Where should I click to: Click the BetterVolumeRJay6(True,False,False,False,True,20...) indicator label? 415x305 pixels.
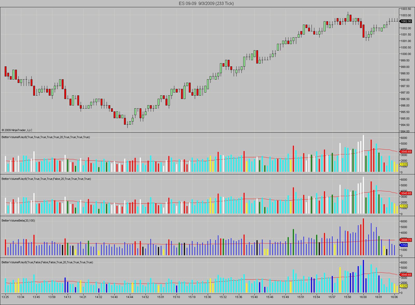[47, 262]
